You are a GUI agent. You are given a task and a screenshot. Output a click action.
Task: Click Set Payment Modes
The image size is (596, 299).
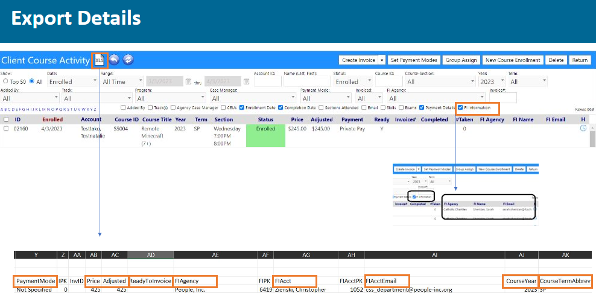pyautogui.click(x=414, y=60)
